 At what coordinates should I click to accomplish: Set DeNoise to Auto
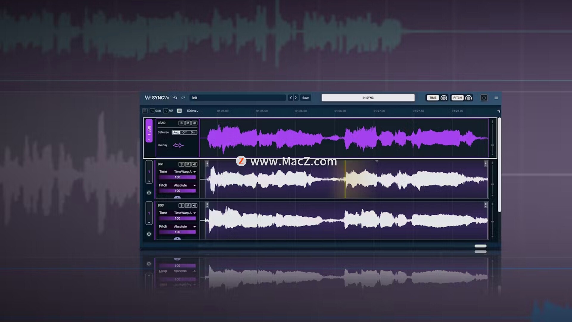pos(176,132)
